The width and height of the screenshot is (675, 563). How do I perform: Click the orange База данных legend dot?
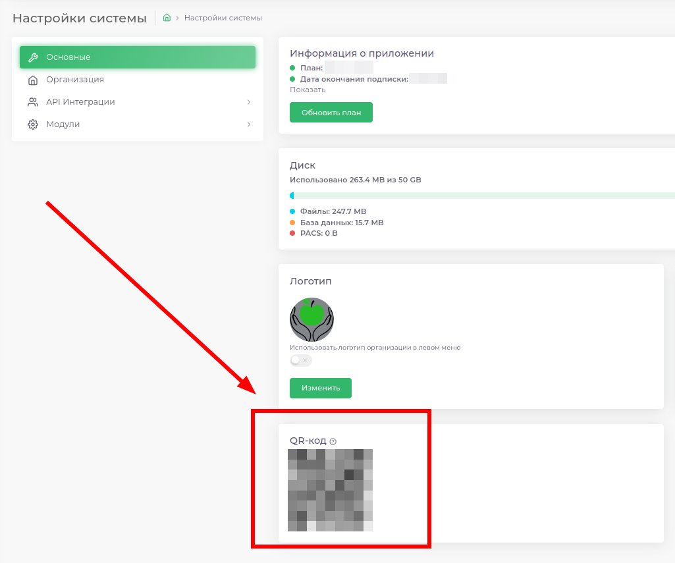click(292, 223)
